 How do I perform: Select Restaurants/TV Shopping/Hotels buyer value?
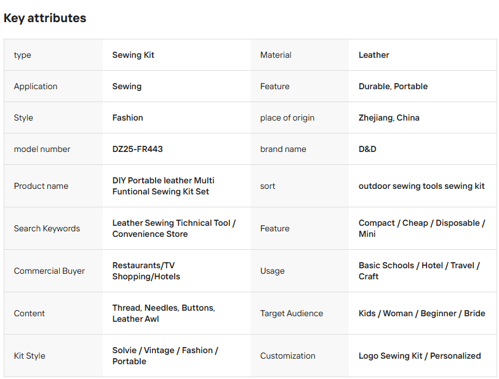point(146,271)
